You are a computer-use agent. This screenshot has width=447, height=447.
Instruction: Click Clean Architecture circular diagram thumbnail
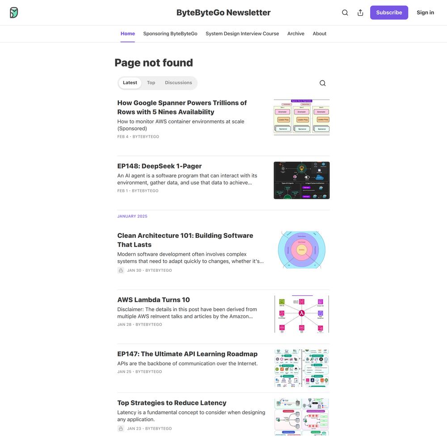click(302, 250)
